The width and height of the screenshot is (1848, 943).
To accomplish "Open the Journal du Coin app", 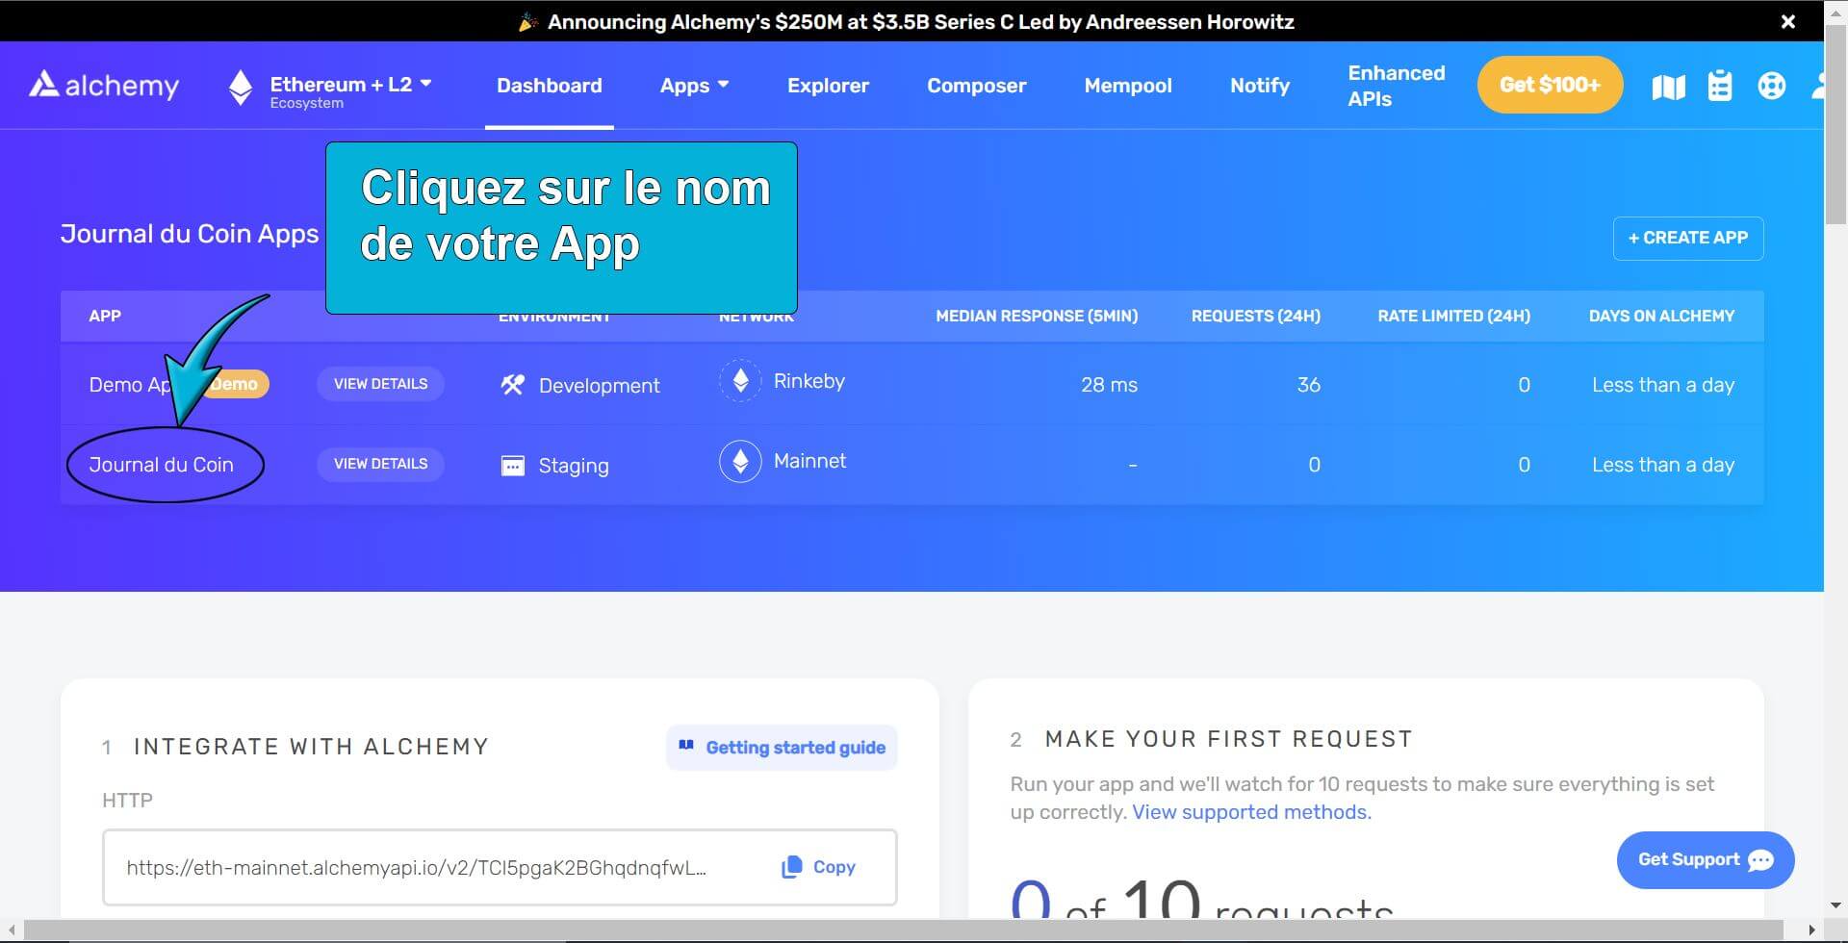I will click(x=162, y=465).
